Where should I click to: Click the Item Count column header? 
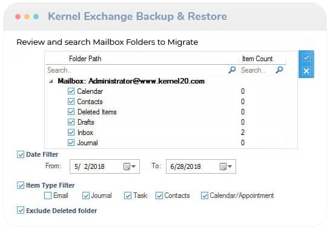257,59
